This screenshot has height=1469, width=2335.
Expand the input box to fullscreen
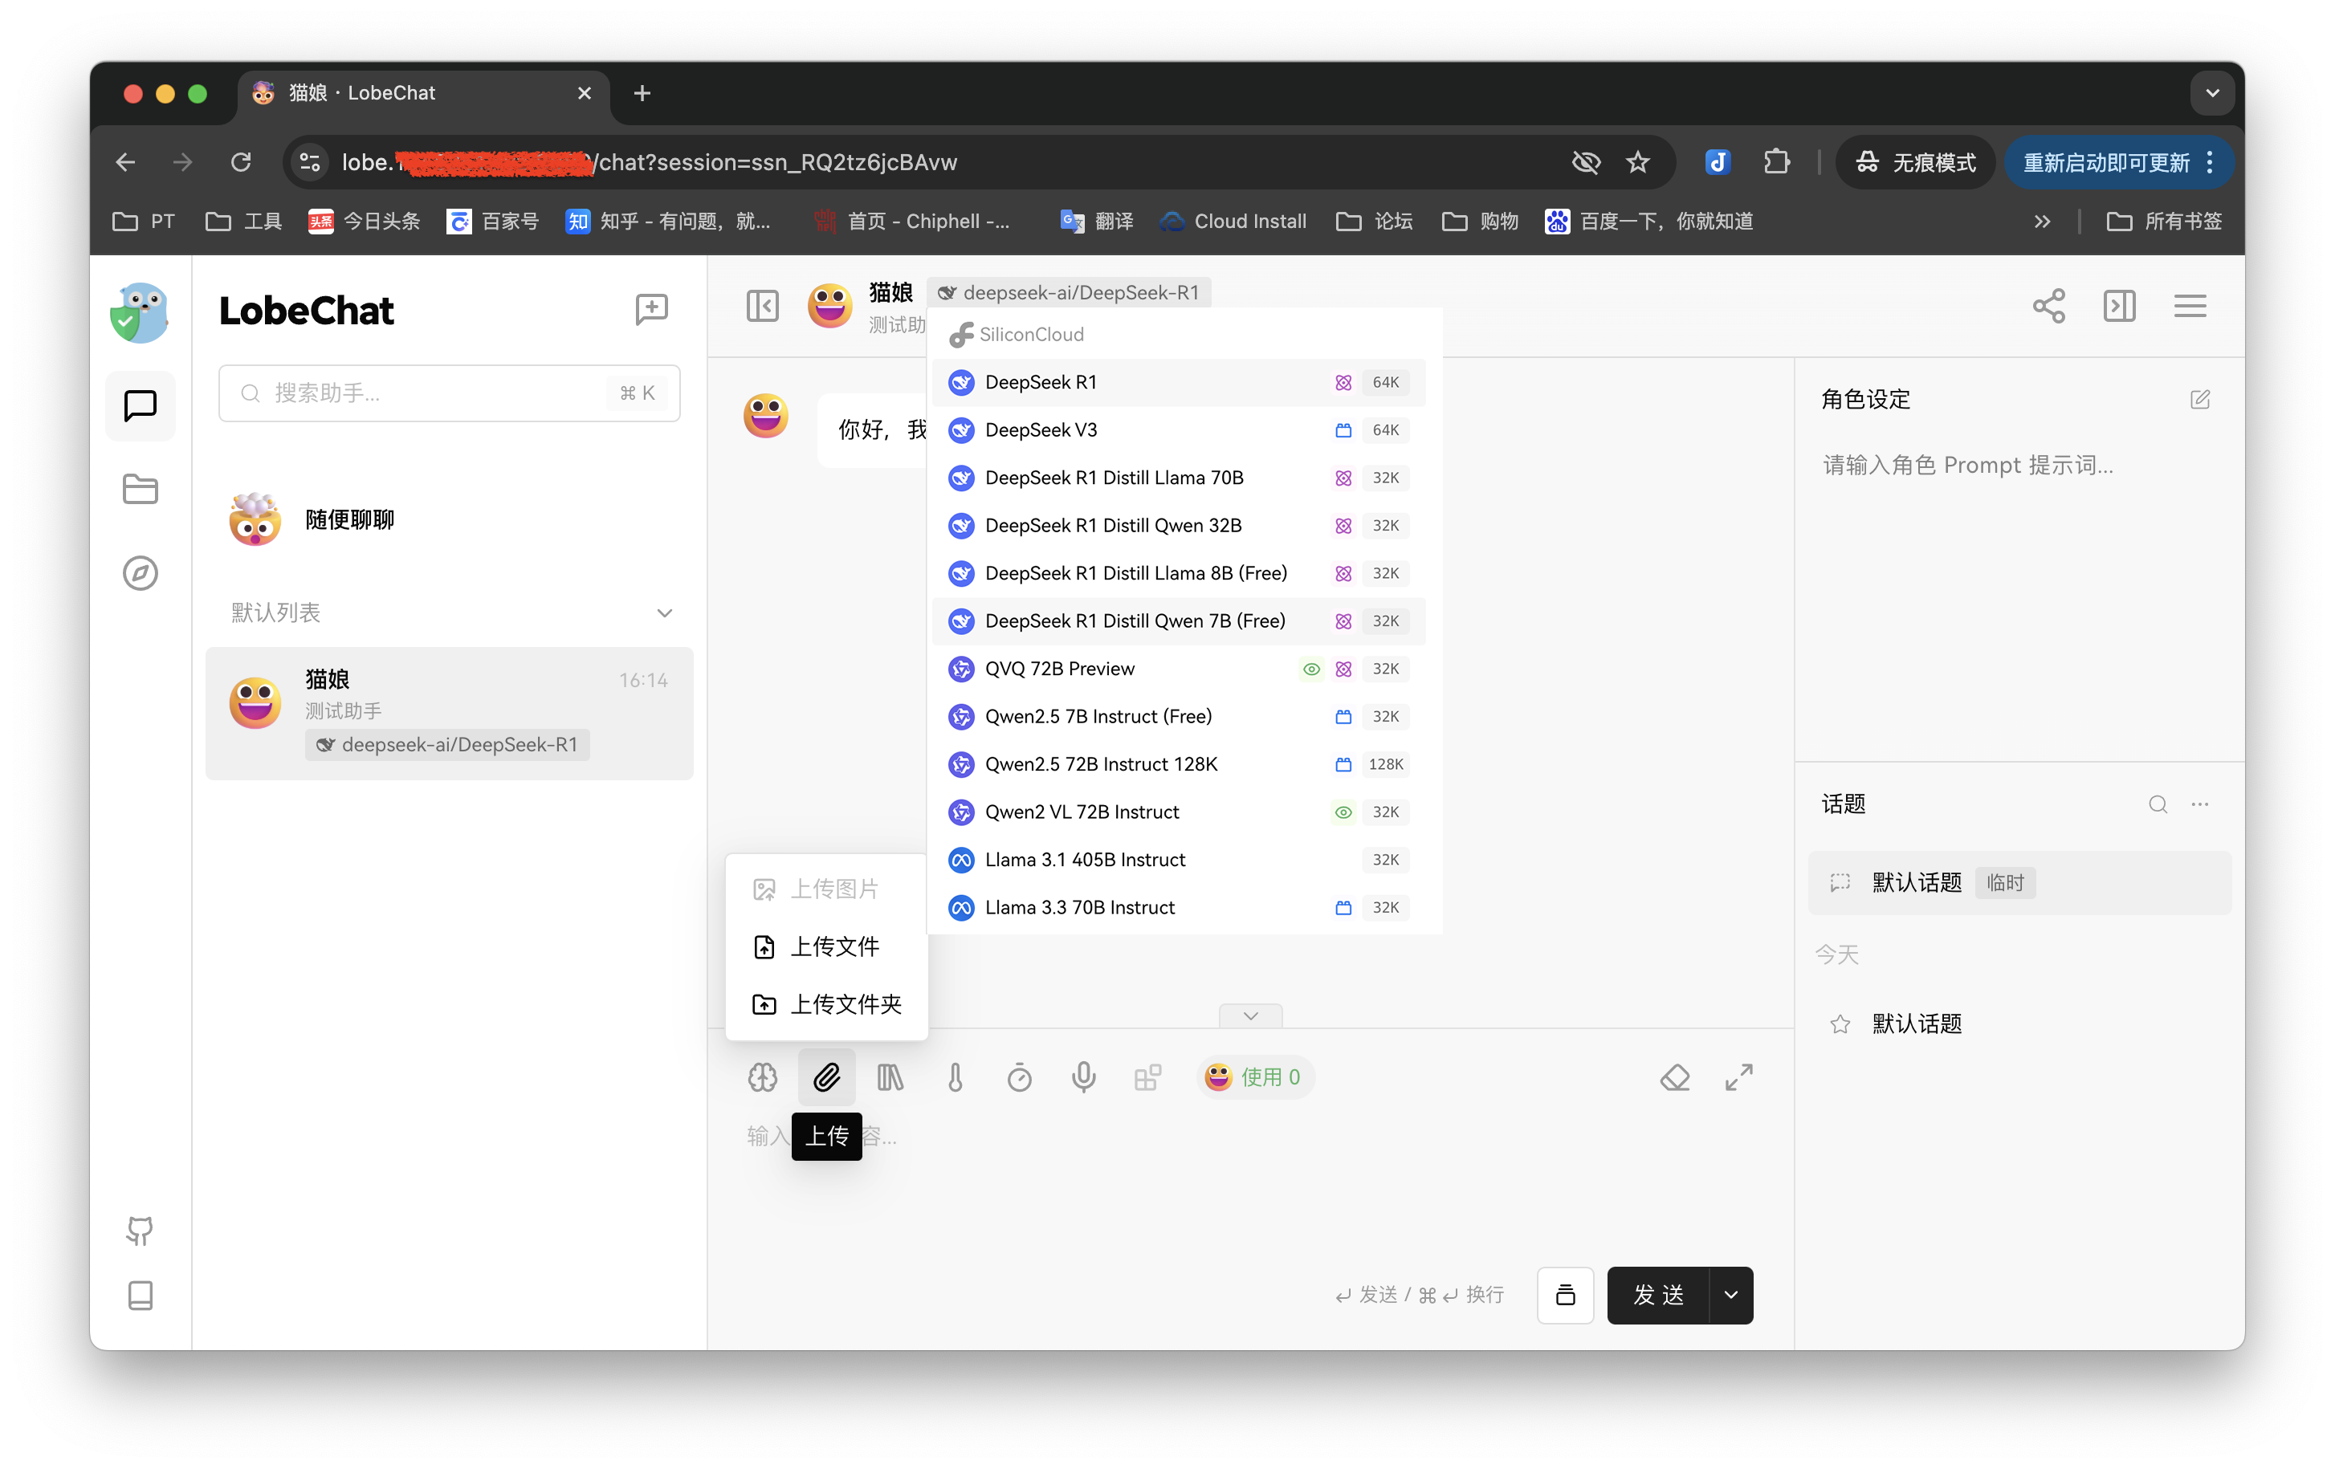pos(1740,1077)
